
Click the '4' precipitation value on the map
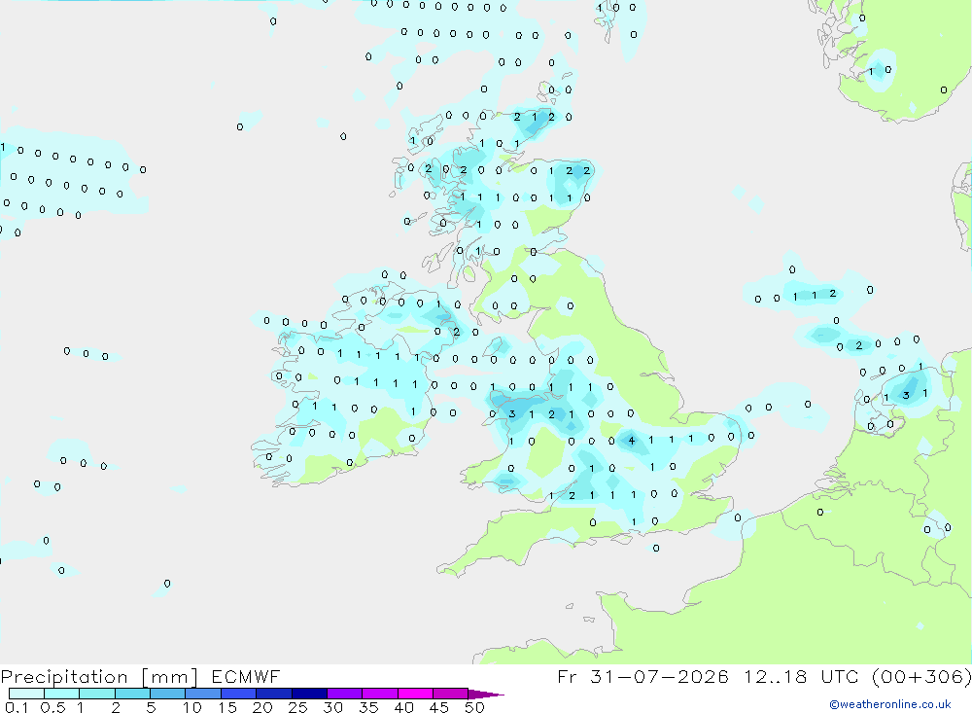(631, 441)
